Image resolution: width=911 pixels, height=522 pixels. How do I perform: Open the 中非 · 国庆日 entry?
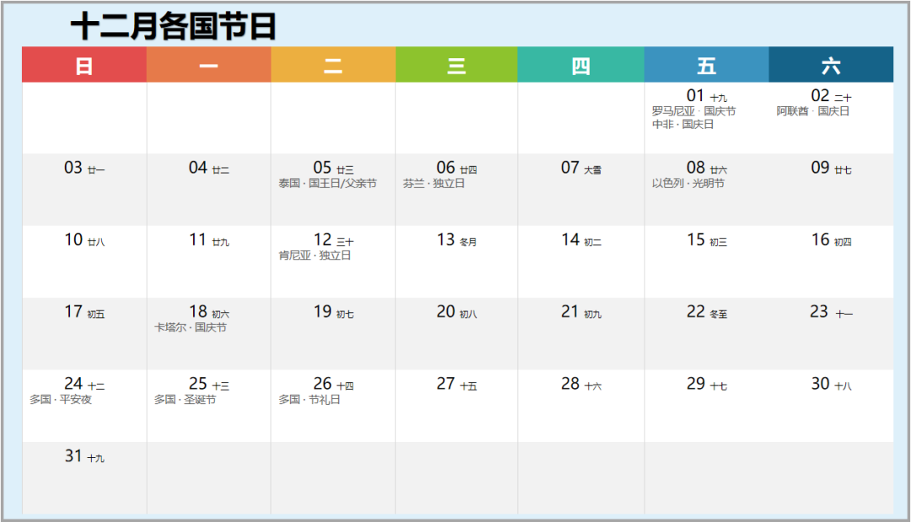[x=682, y=125]
